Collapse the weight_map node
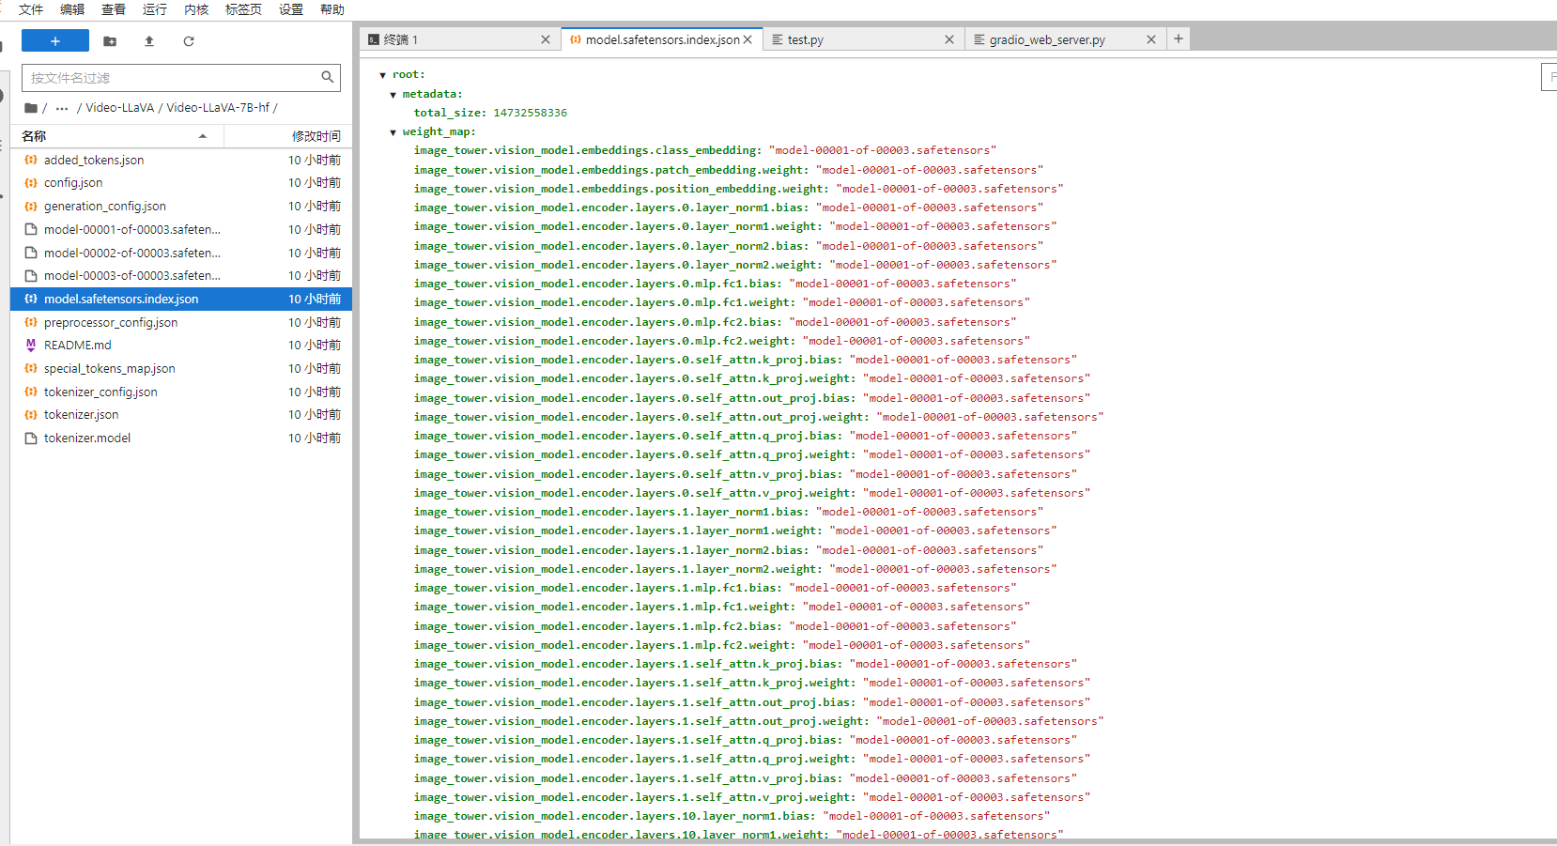1557x846 pixels. pyautogui.click(x=393, y=132)
